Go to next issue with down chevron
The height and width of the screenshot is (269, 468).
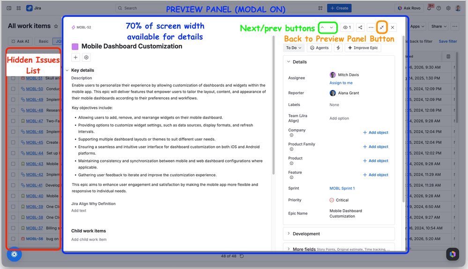point(331,28)
